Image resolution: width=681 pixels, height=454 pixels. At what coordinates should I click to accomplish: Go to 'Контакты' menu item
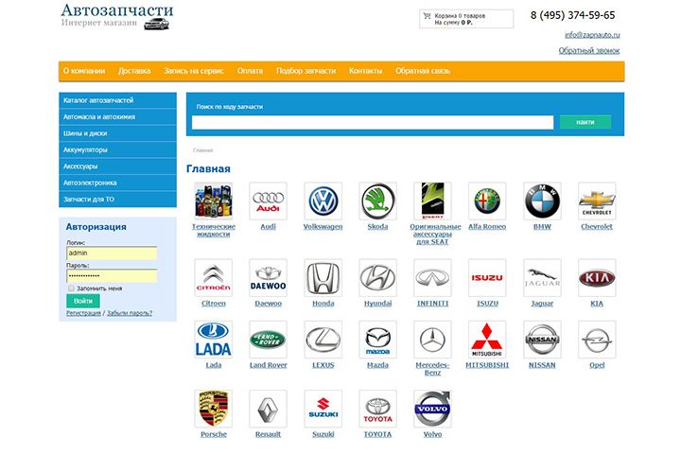pyautogui.click(x=366, y=71)
